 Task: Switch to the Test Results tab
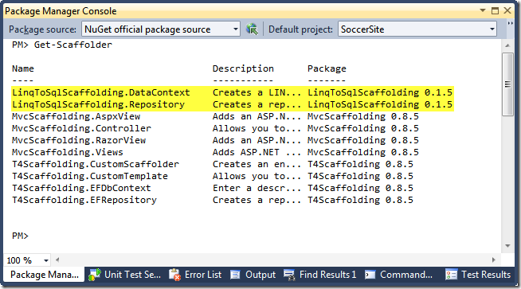click(478, 275)
